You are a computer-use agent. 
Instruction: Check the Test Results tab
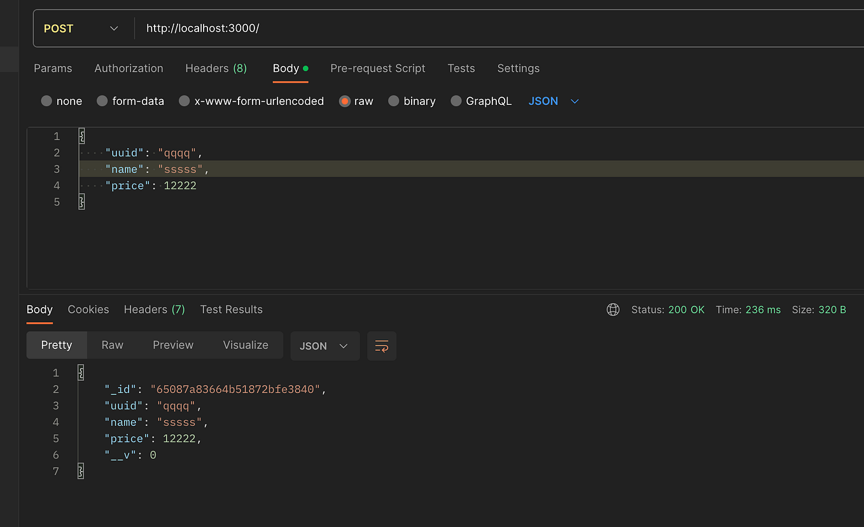(231, 310)
